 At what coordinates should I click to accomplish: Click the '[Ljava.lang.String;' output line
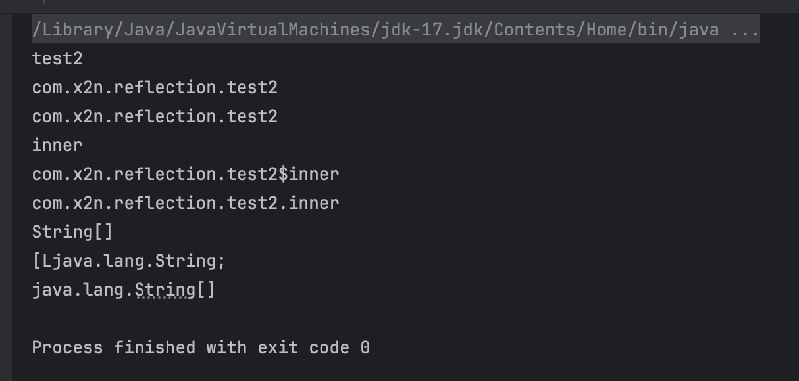point(129,261)
